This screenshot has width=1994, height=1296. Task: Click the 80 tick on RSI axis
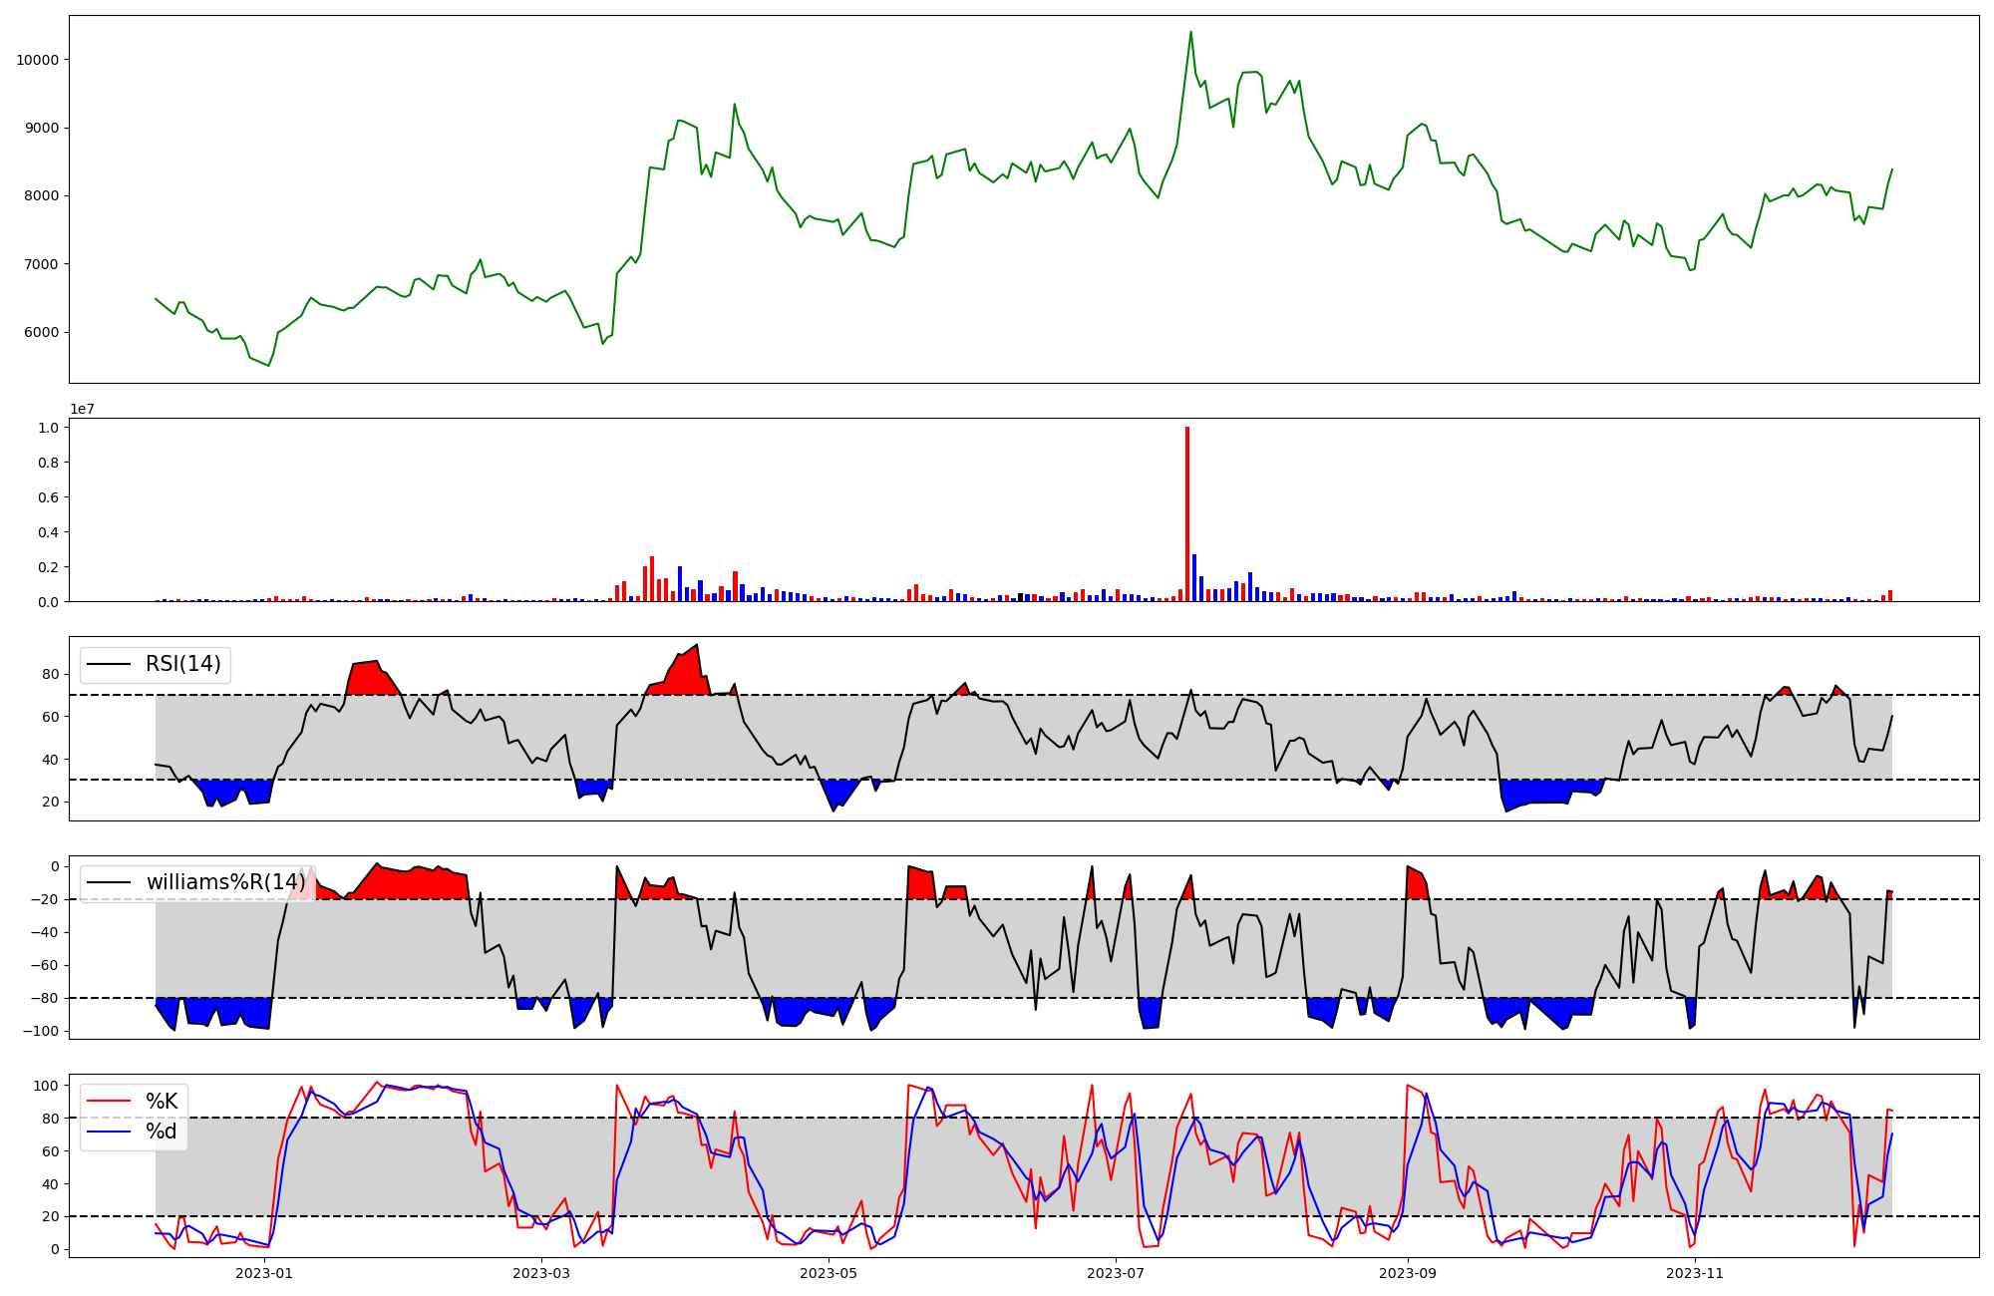(50, 675)
